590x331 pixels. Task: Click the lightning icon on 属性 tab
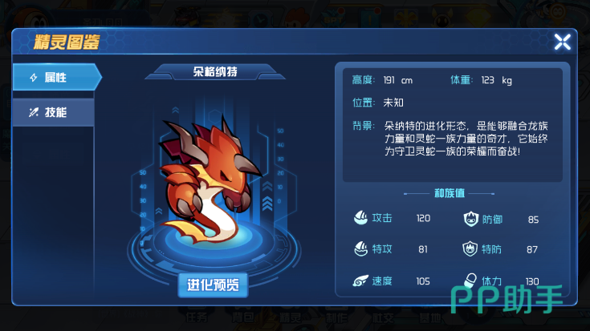(34, 78)
